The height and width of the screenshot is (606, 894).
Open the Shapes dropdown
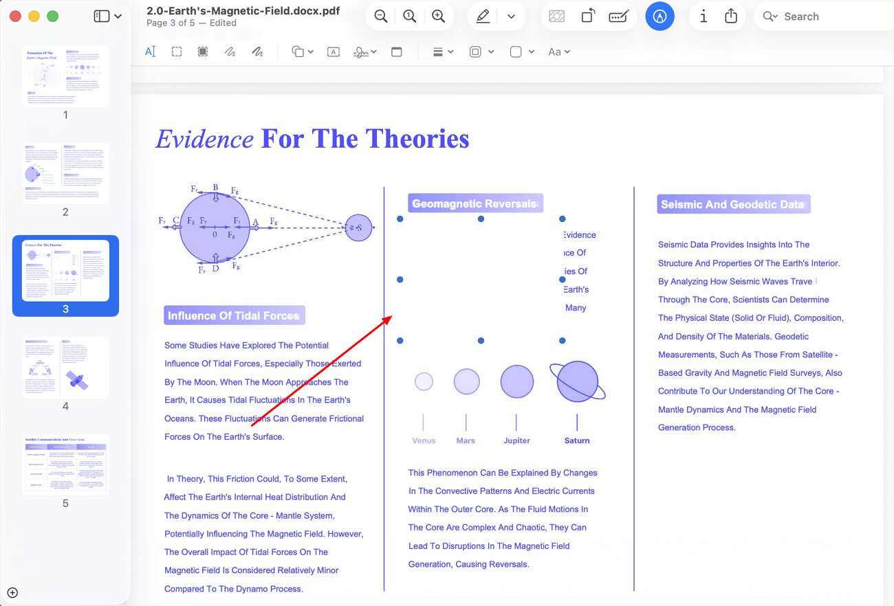click(x=303, y=52)
